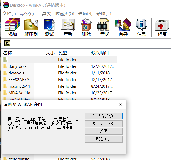Click date 12/26/2017... in dailytools row
Image resolution: width=171 pixels, height=160 pixels.
[103, 66]
